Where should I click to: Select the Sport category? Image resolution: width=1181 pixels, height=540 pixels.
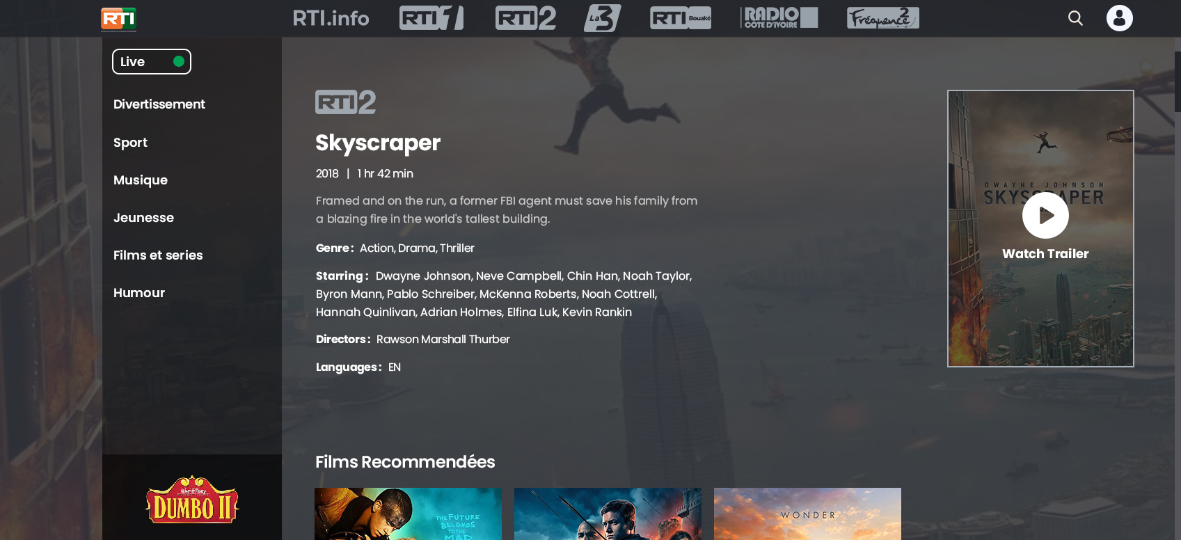tap(130, 143)
